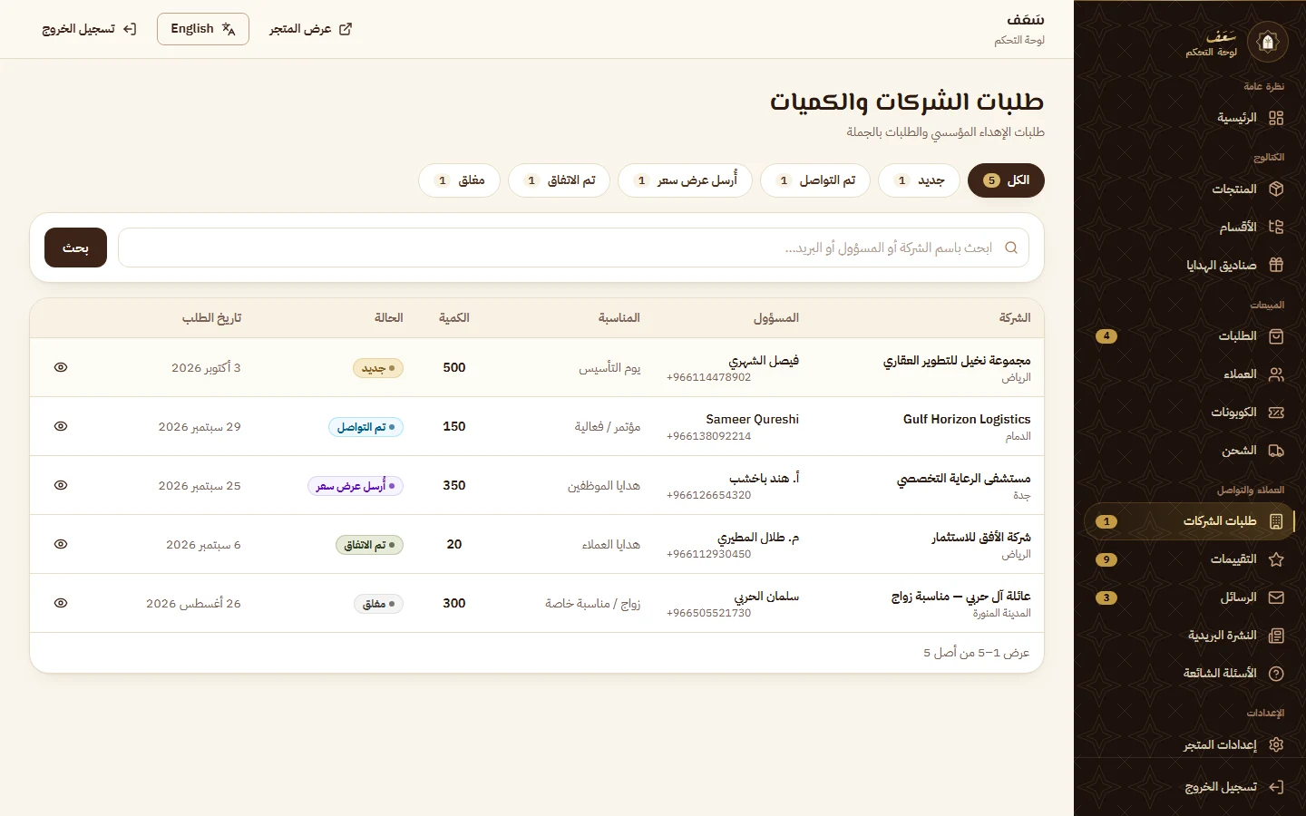
Task: Click contact name Sameer Qureshi
Action: point(753,419)
